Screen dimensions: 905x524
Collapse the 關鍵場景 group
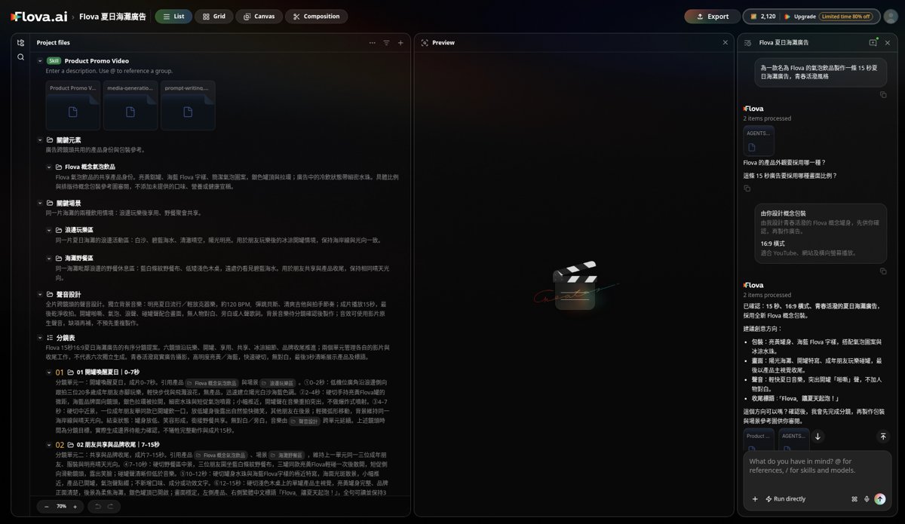pos(40,203)
